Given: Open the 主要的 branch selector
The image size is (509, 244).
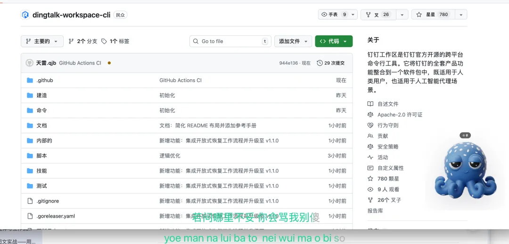Looking at the screenshot, I should tap(42, 41).
